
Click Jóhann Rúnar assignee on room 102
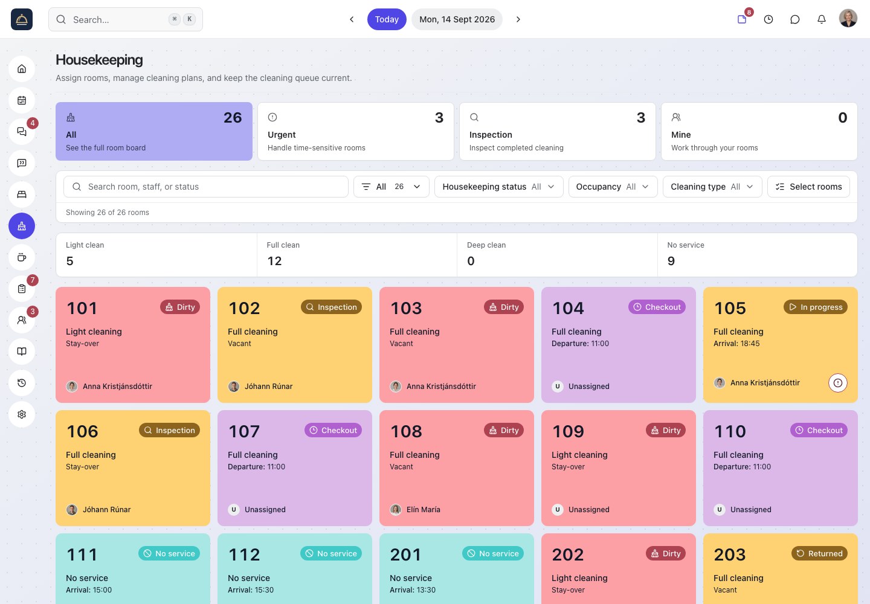point(260,387)
